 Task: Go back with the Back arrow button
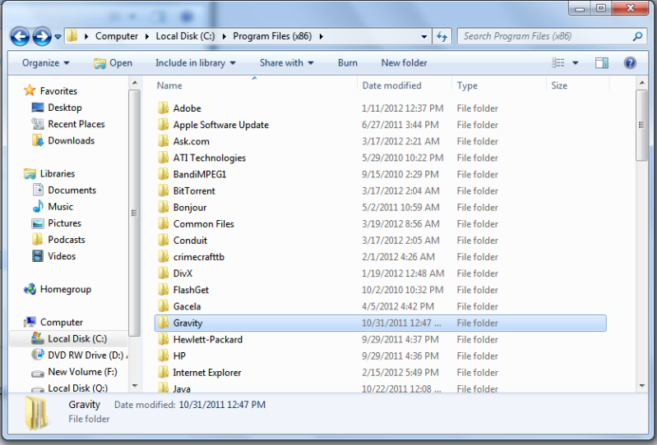coord(20,36)
